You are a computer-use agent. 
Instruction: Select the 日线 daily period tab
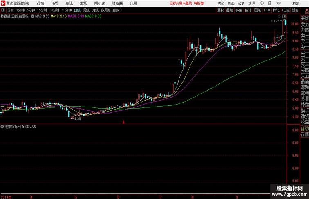point(77,10)
